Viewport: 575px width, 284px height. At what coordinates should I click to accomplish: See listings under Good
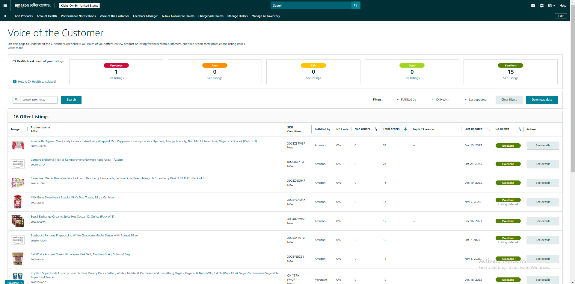(412, 78)
